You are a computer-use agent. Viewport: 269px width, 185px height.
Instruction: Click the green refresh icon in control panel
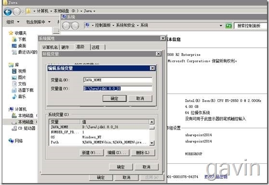(x=229, y=26)
